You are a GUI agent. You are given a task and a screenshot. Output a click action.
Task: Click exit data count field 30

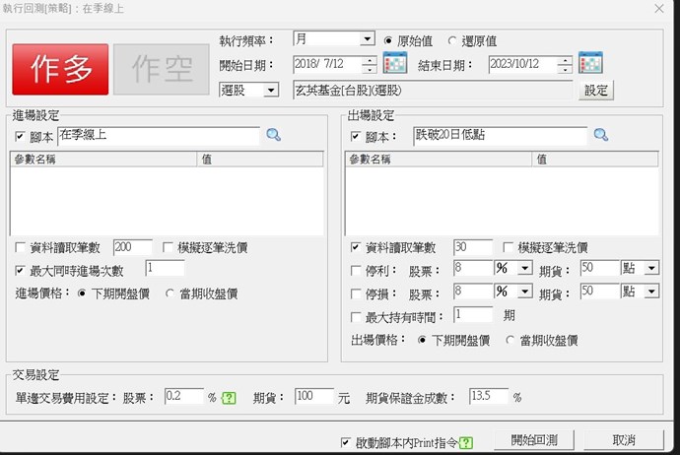click(x=473, y=247)
